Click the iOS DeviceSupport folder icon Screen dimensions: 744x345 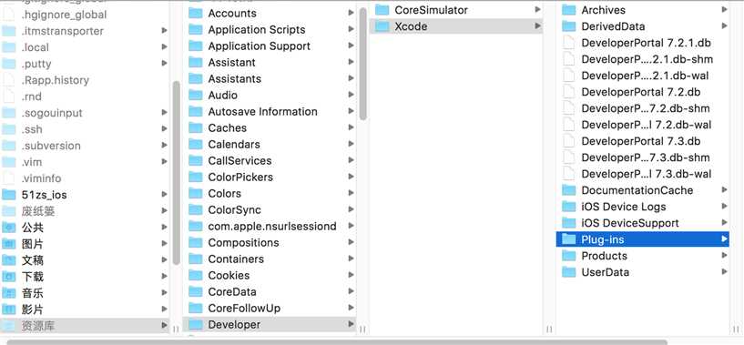pos(569,223)
